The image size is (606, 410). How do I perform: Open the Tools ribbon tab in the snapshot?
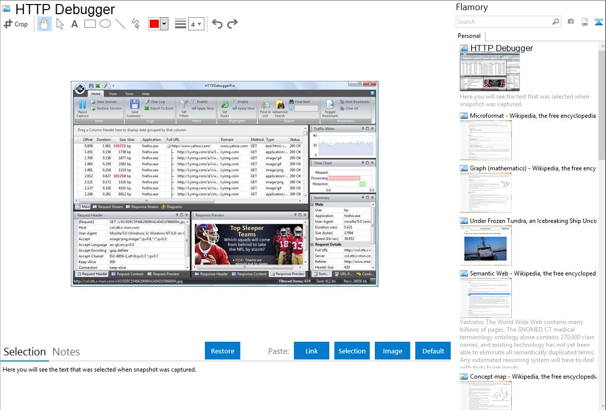tap(129, 94)
